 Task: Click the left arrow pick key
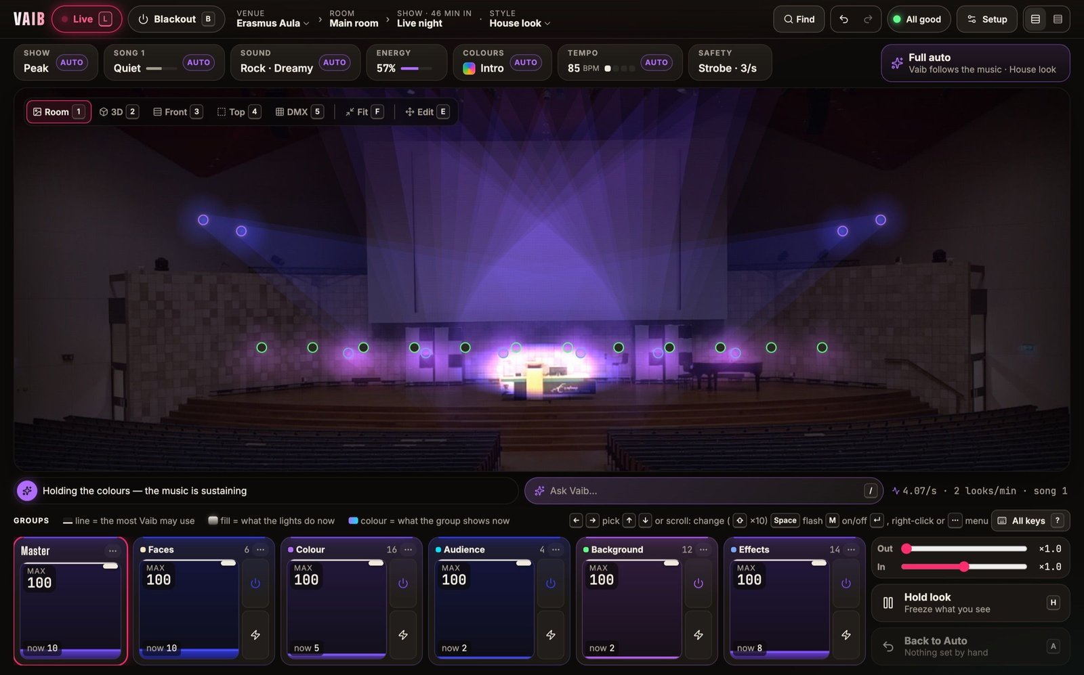point(576,521)
